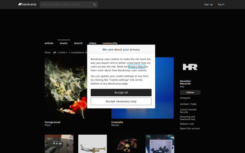Switch to the artists tab
Image resolution: width=245 pixels, height=153 pixels.
coord(49,43)
